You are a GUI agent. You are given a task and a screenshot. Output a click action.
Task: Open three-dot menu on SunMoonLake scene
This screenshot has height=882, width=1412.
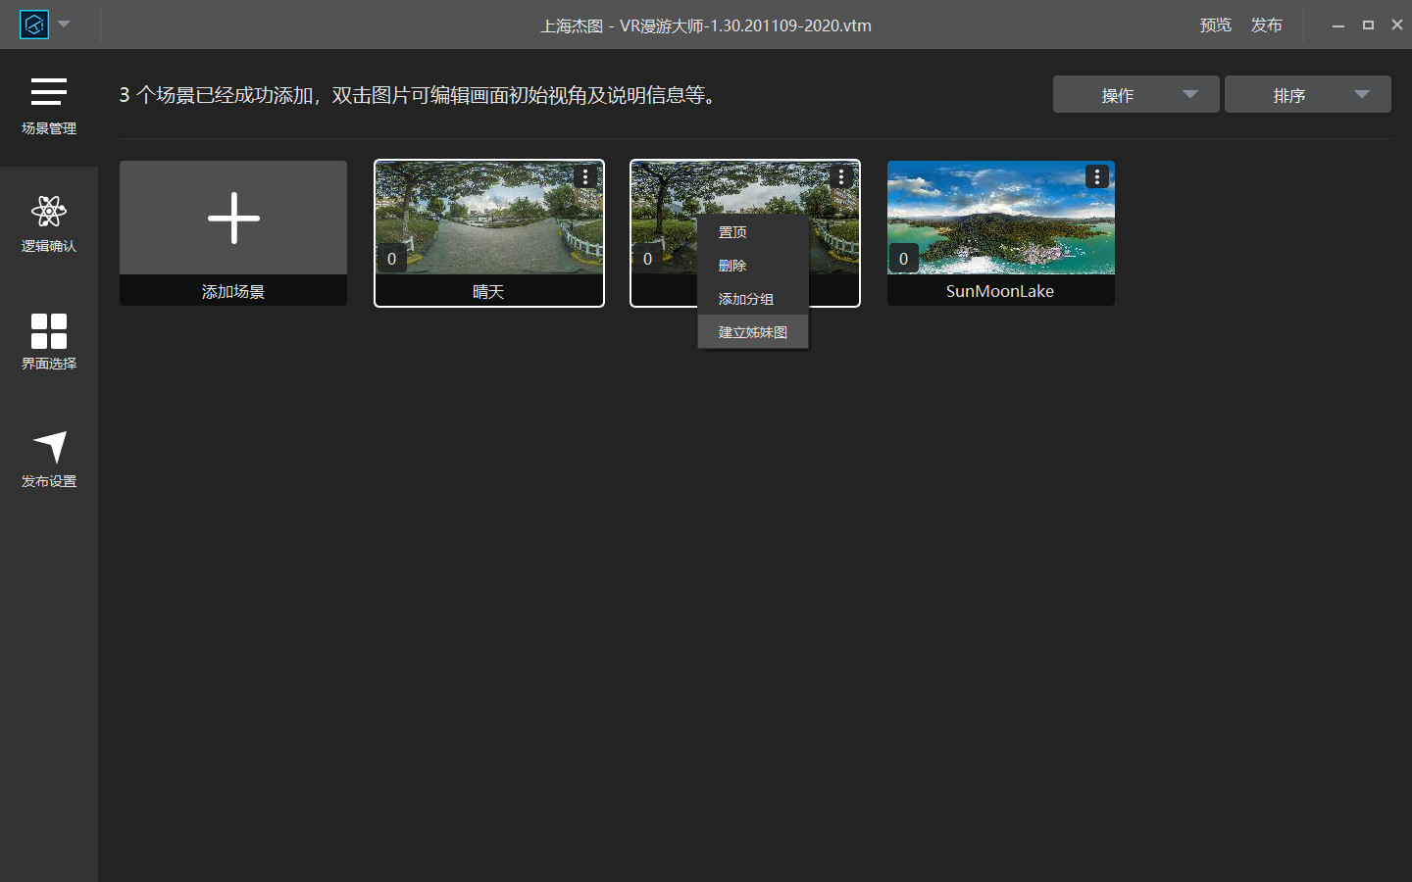(1096, 176)
